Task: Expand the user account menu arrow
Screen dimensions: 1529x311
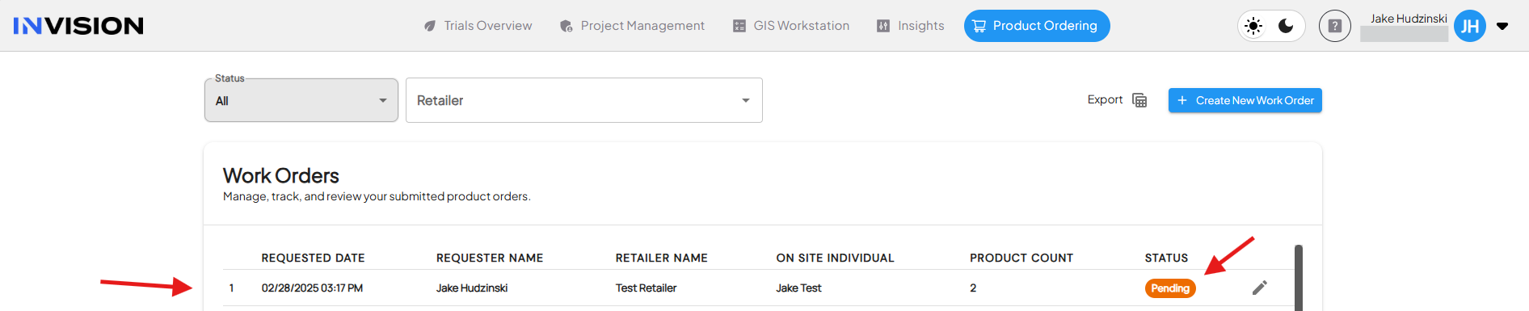Action: [x=1502, y=26]
